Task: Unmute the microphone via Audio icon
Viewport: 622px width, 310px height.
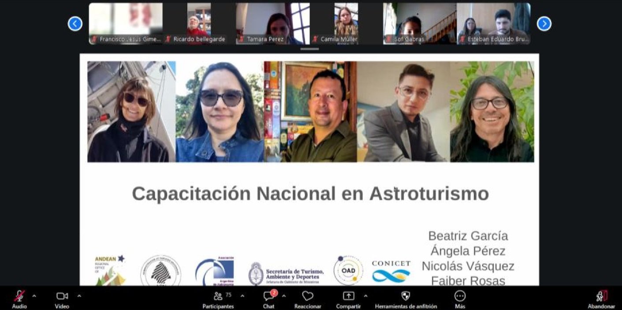Action: pos(19,296)
